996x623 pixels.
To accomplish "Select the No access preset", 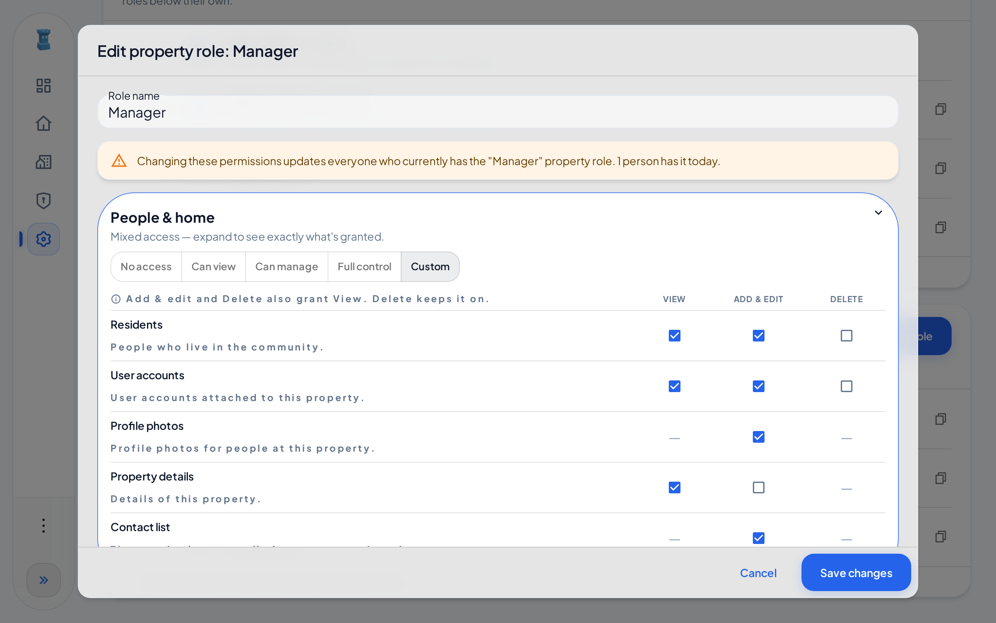I will pos(146,267).
